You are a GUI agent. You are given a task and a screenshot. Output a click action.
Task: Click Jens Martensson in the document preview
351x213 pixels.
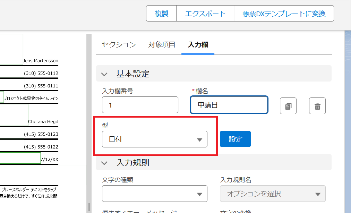coord(40,60)
